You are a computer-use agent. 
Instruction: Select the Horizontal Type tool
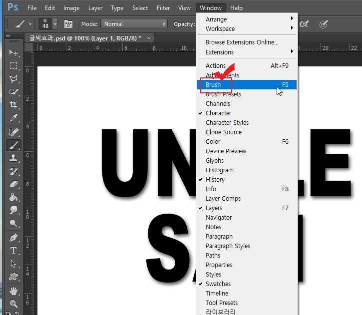pos(13,251)
